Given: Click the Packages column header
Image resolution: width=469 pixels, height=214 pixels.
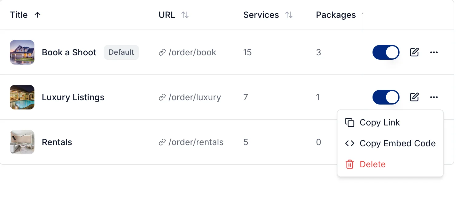Looking at the screenshot, I should point(336,15).
